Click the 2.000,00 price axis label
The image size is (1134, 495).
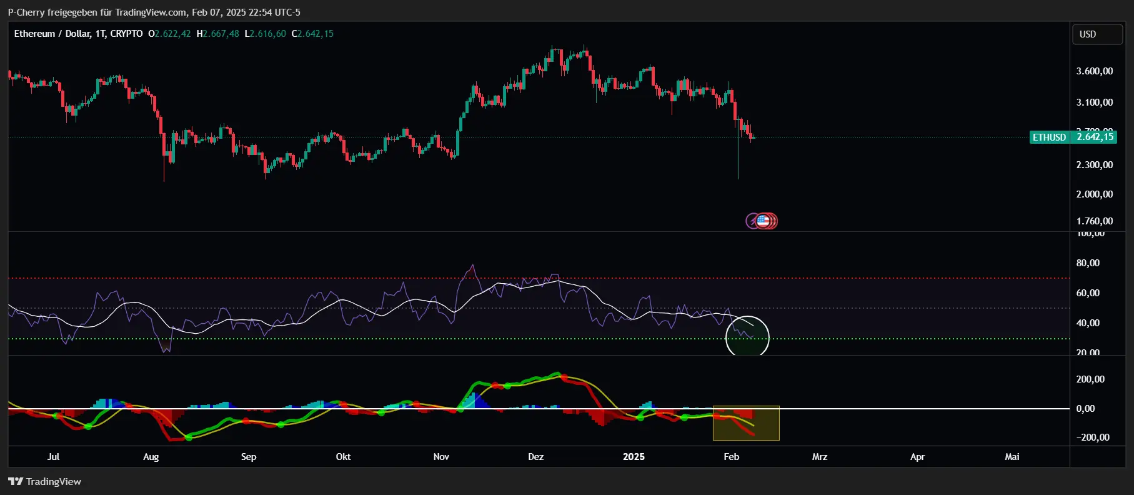1094,194
